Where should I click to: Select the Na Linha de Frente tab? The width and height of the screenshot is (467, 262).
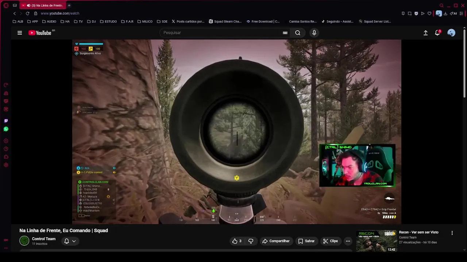tap(42, 5)
